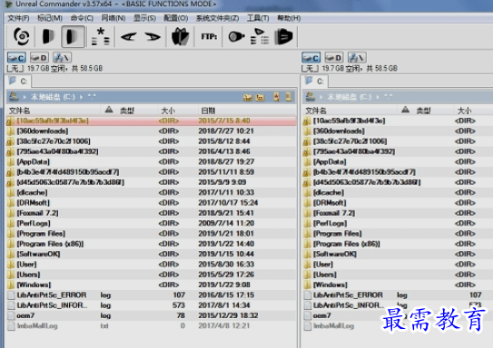Click the rightmost notepad toolbar icon
Screen dimensions: 493x348
(x=283, y=37)
